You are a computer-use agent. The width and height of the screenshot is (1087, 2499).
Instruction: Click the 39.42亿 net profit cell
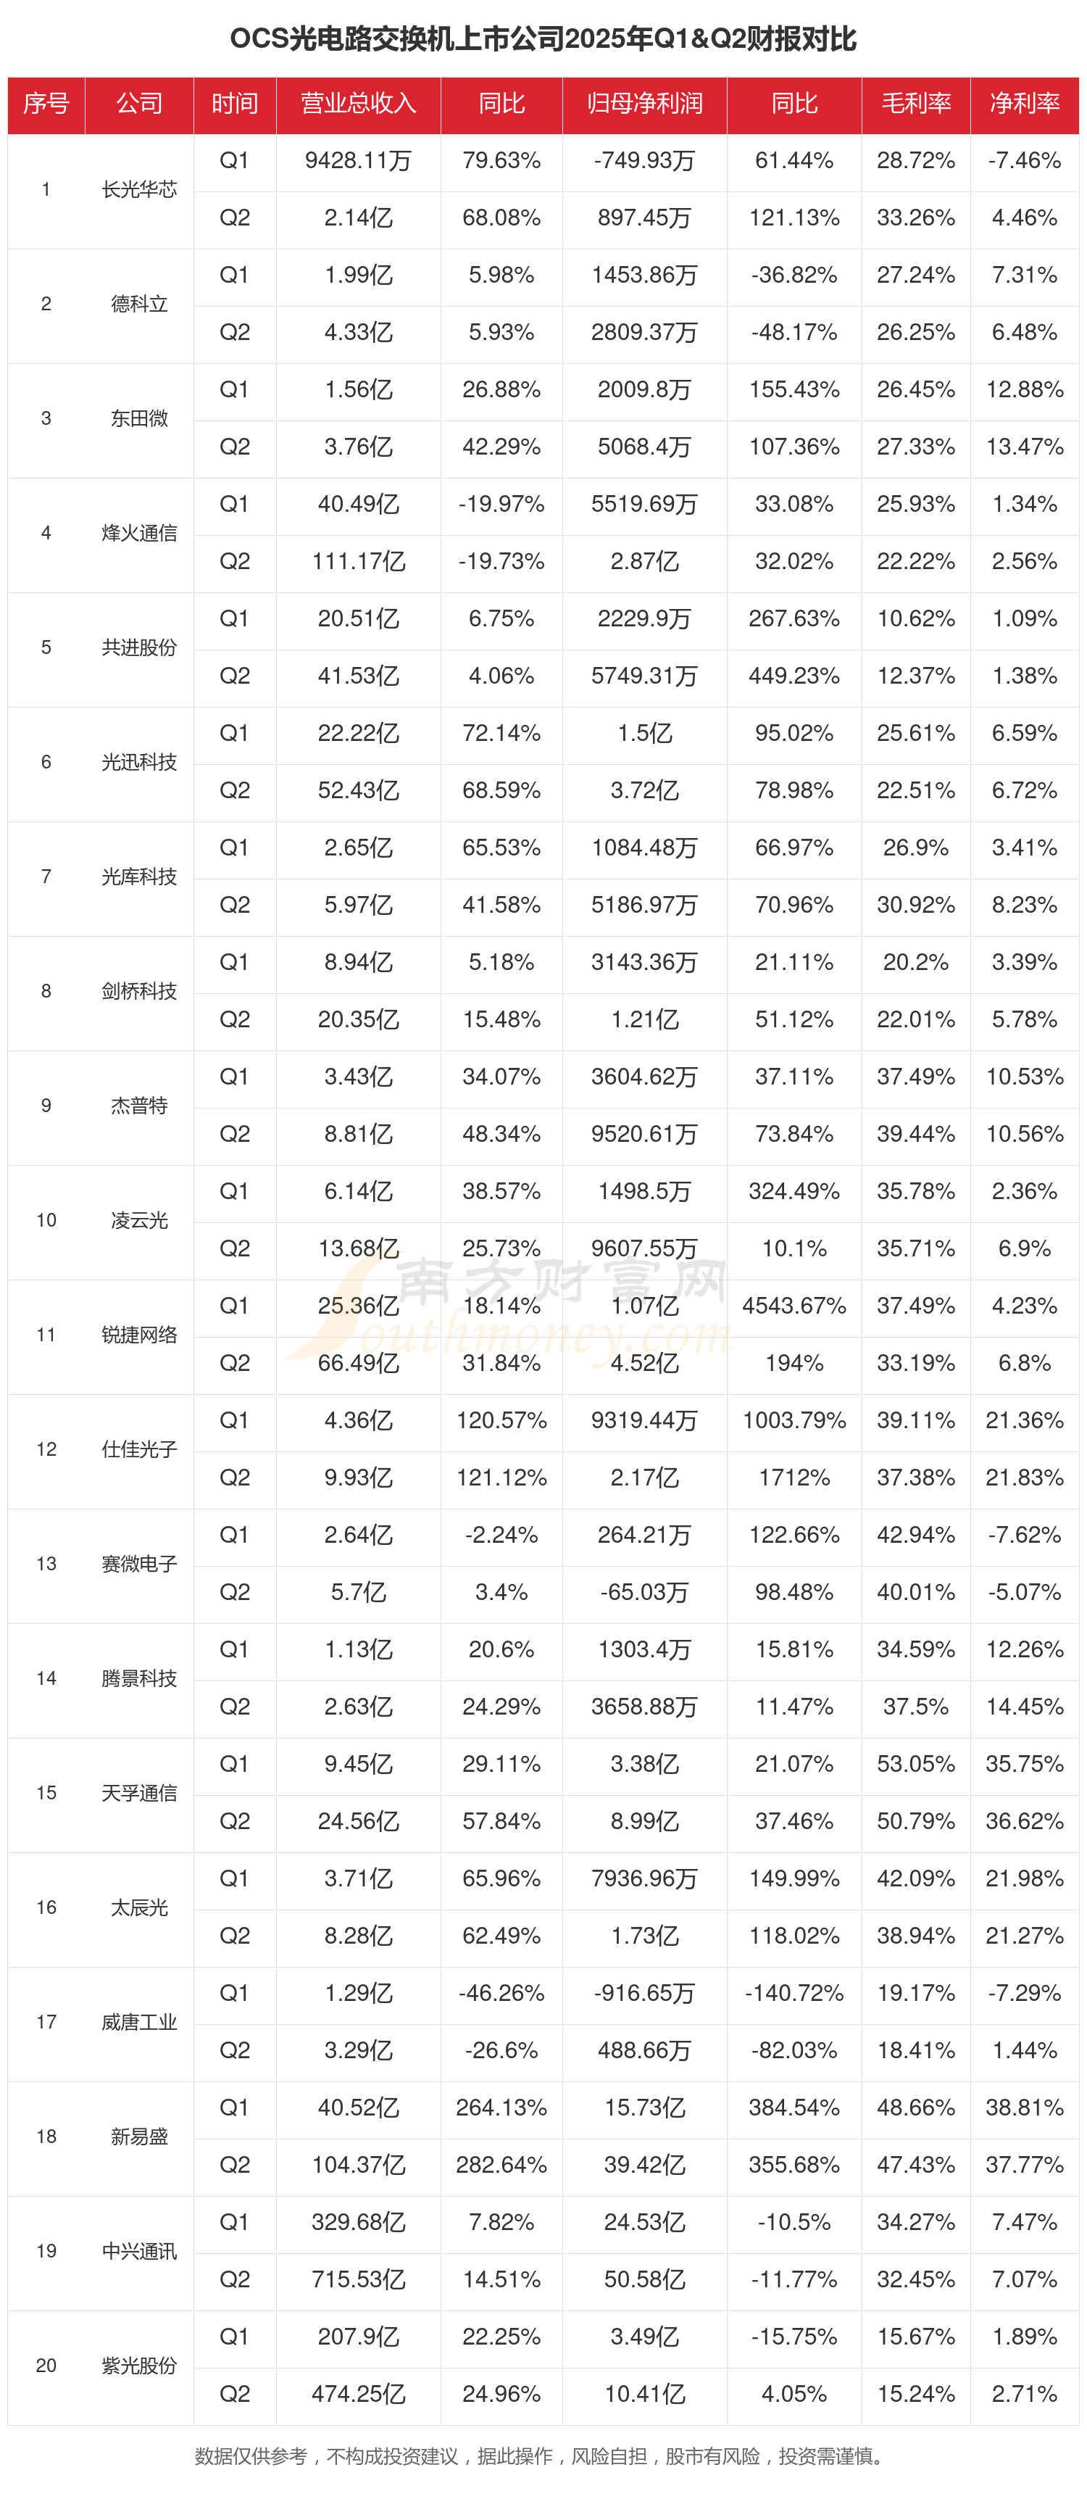pyautogui.click(x=644, y=2166)
